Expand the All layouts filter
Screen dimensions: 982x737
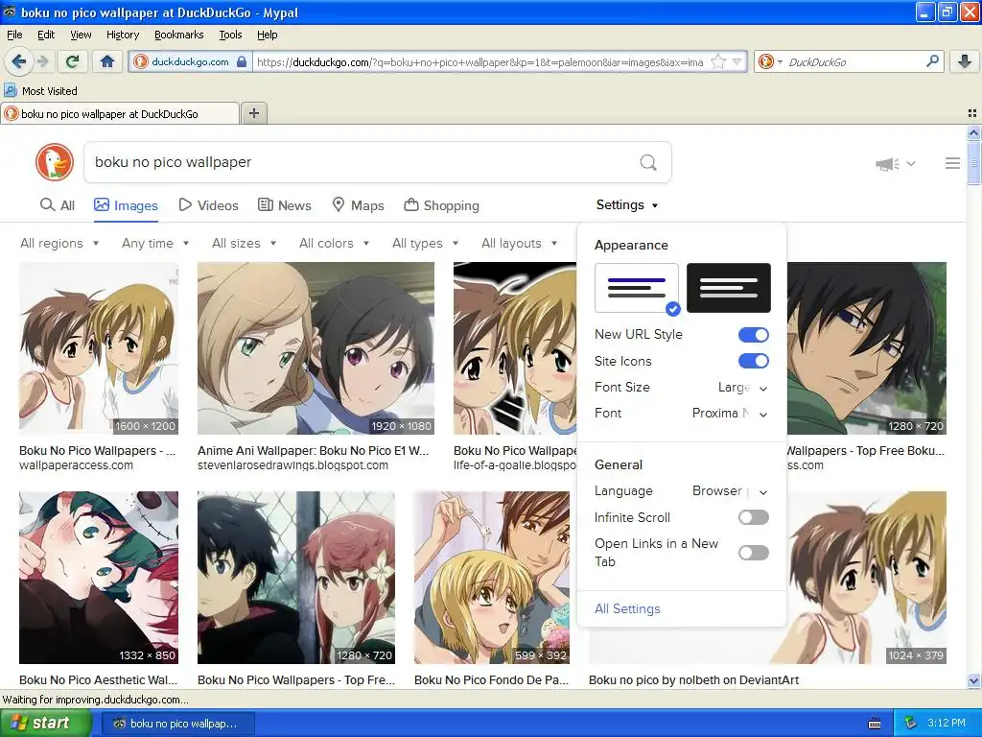(519, 243)
